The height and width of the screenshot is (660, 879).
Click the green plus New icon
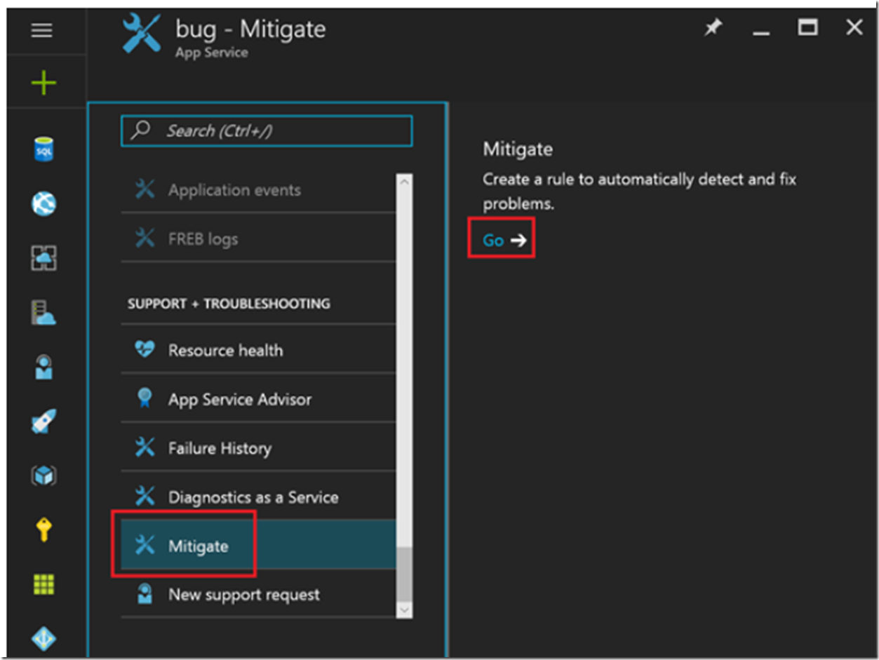click(43, 84)
